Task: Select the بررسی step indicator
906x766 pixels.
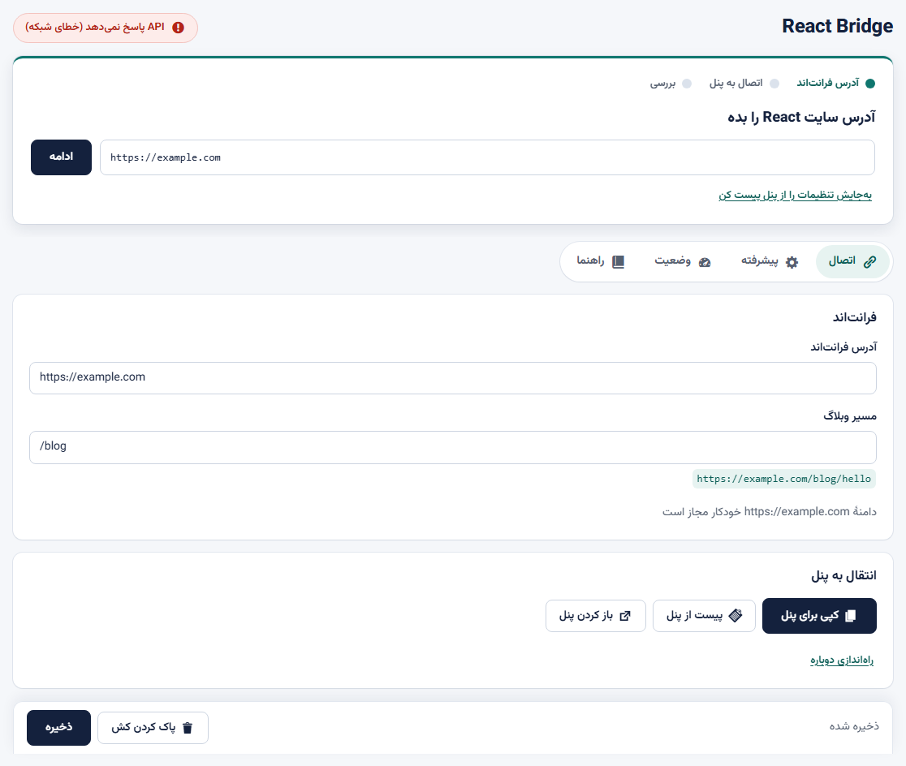Action: coord(671,84)
